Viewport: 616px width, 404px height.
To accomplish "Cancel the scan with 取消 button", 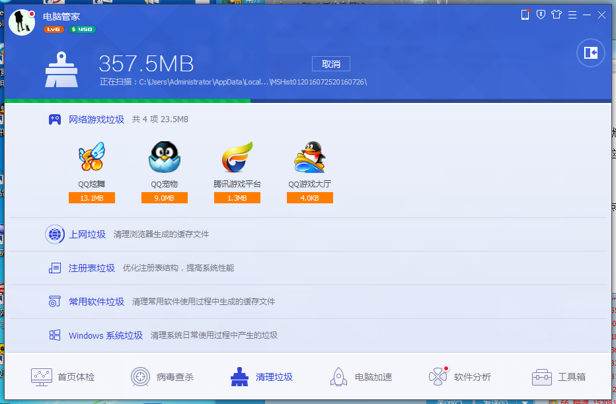I will (x=330, y=64).
